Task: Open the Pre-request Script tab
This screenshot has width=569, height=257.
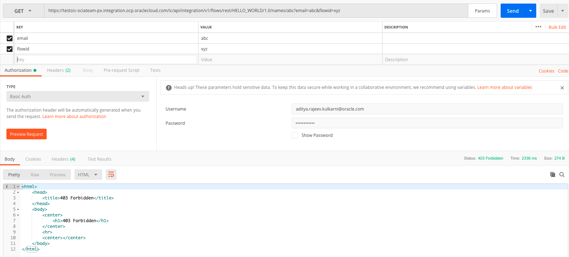Action: click(x=121, y=70)
